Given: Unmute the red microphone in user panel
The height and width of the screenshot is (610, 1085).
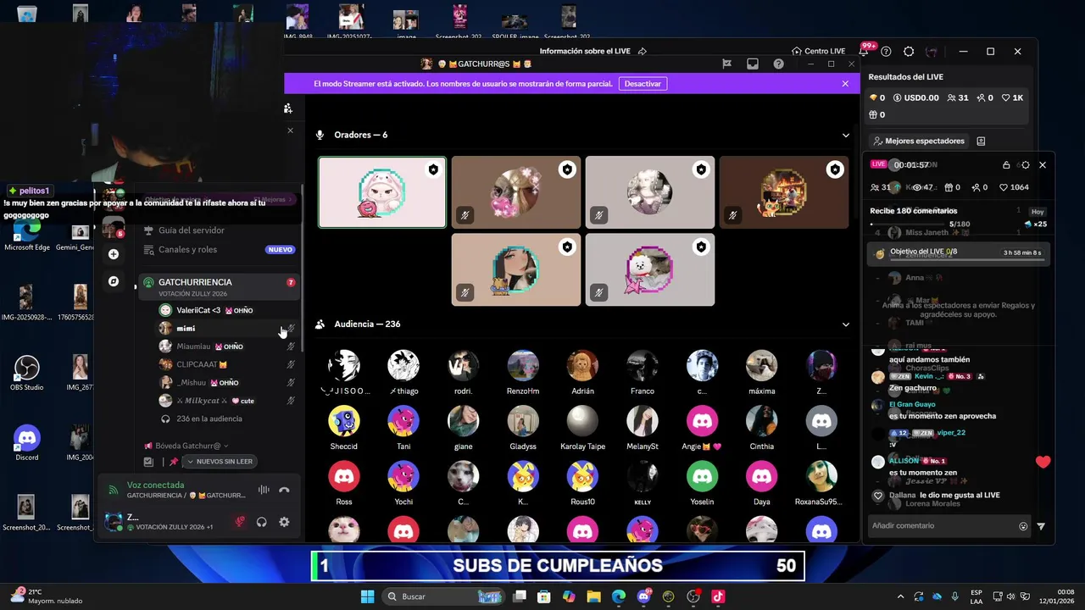Looking at the screenshot, I should click(240, 522).
